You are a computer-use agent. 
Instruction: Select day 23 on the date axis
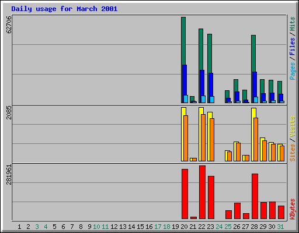(210, 227)
